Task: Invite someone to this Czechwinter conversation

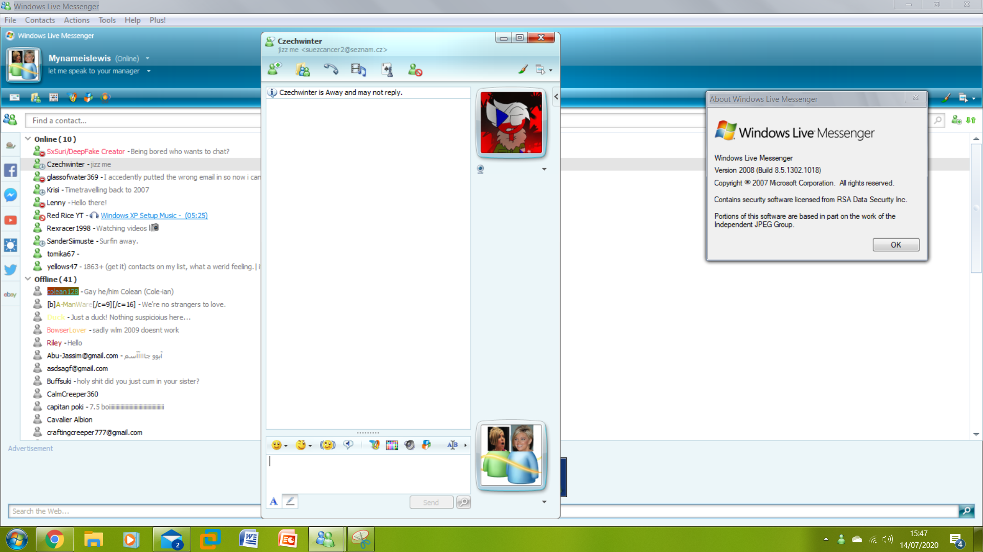Action: (275, 69)
